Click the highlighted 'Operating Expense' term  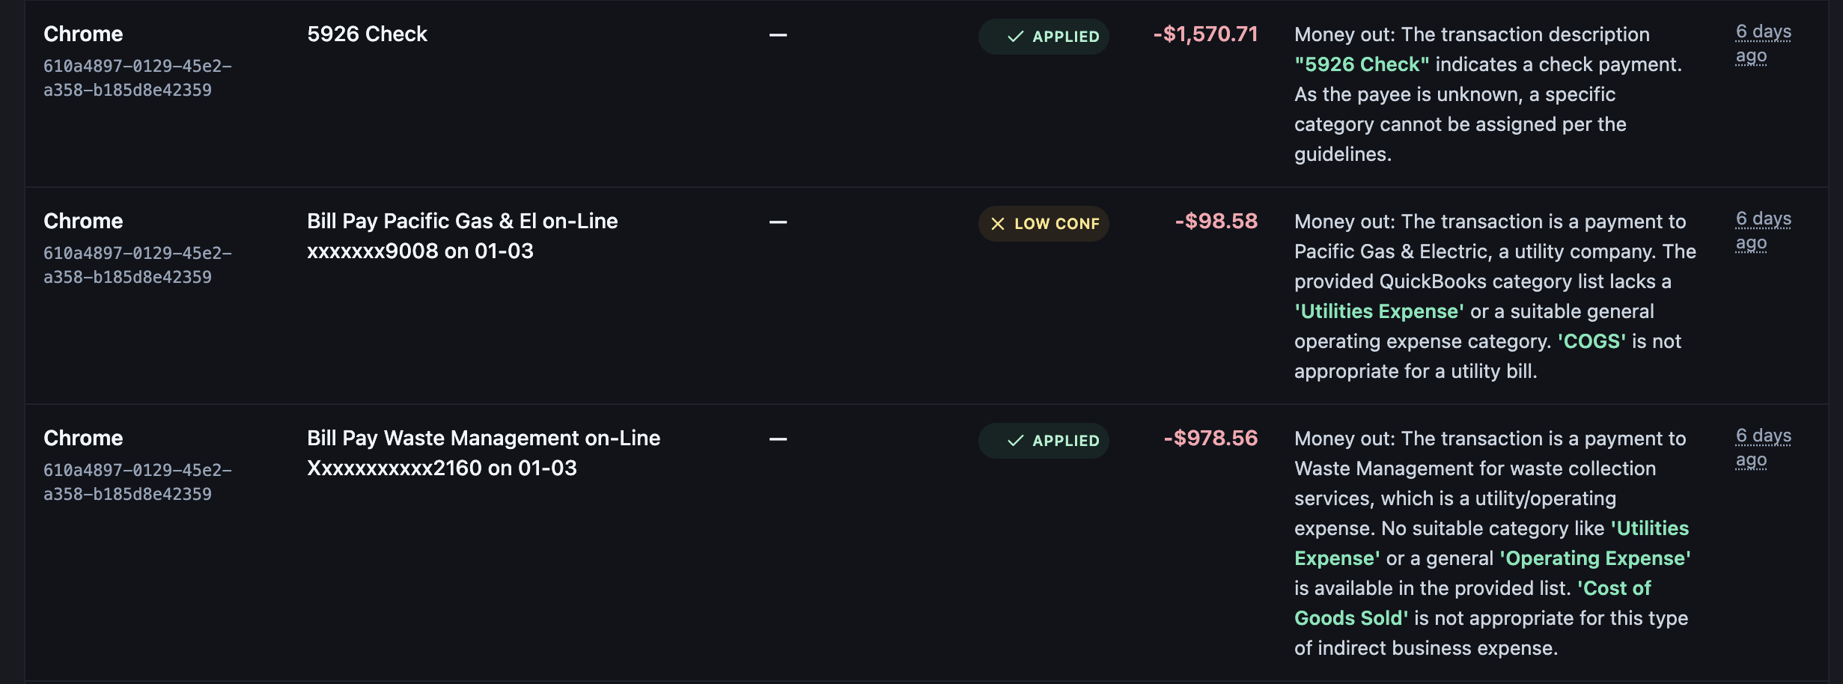pos(1595,558)
